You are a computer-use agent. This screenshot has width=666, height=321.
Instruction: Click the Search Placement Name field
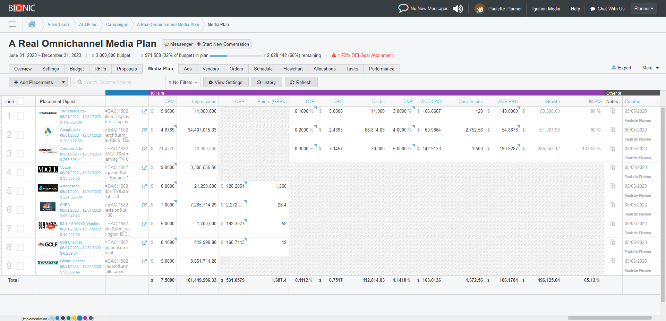(118, 82)
